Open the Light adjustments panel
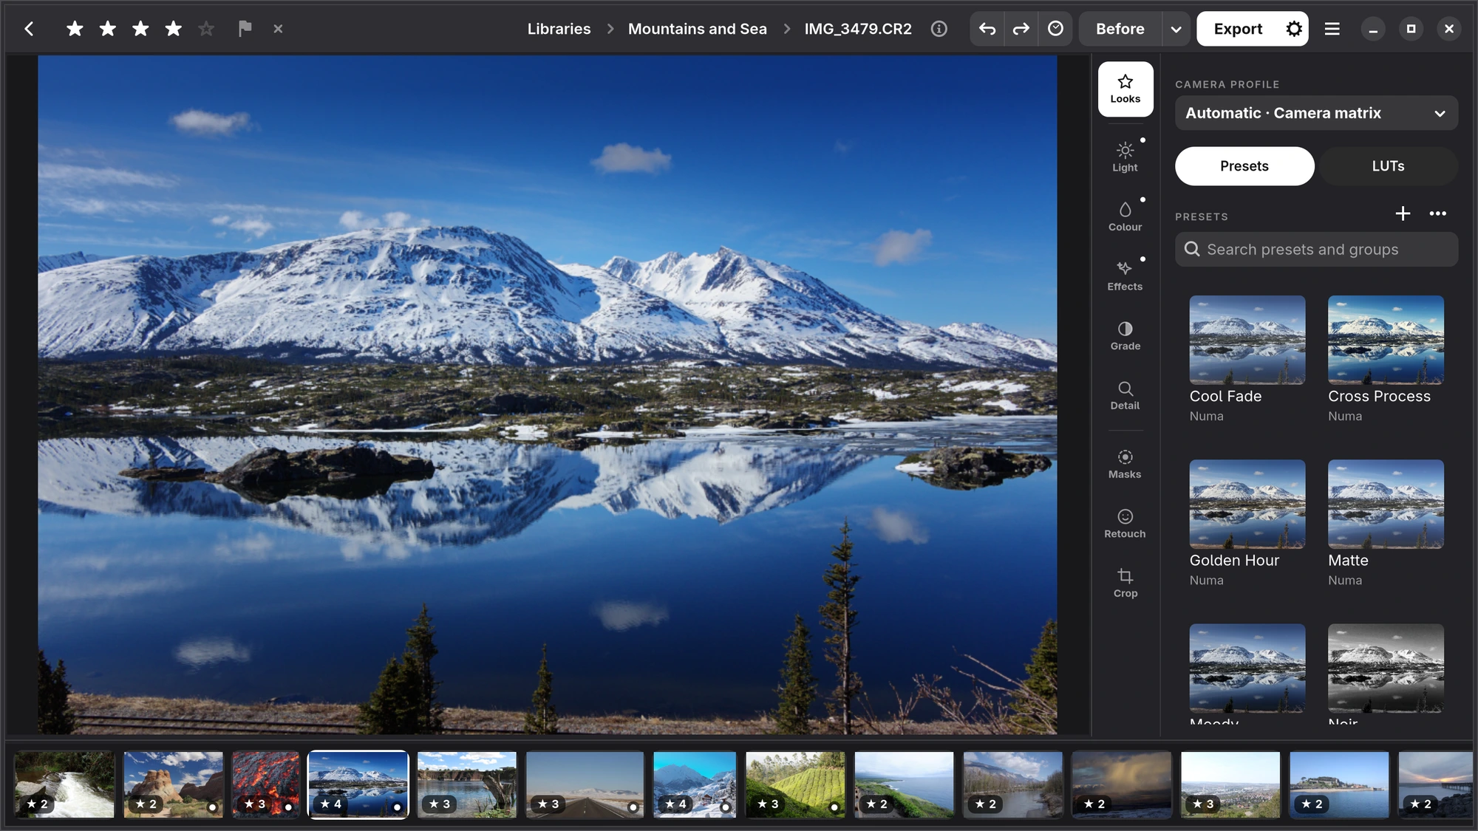This screenshot has height=831, width=1478. 1125,157
